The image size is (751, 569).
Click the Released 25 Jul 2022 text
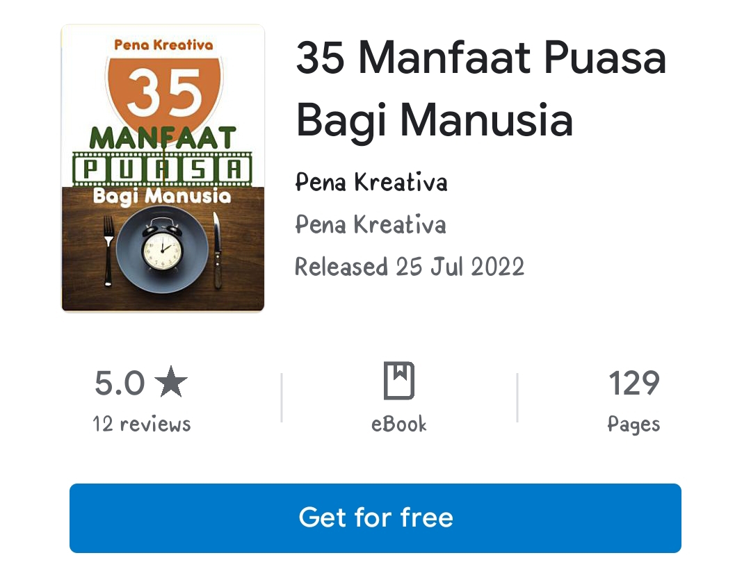click(410, 267)
